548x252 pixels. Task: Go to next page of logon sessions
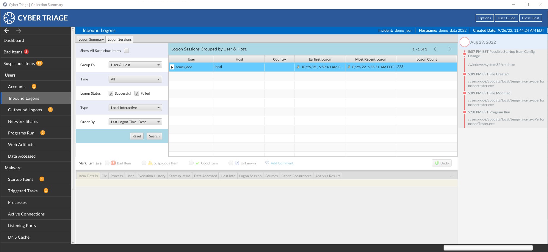pyautogui.click(x=450, y=49)
